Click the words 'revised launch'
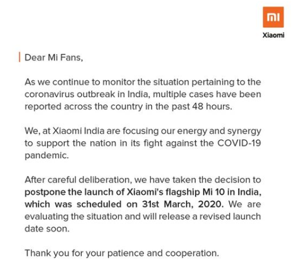This screenshot has width=292, height=266. [230, 217]
